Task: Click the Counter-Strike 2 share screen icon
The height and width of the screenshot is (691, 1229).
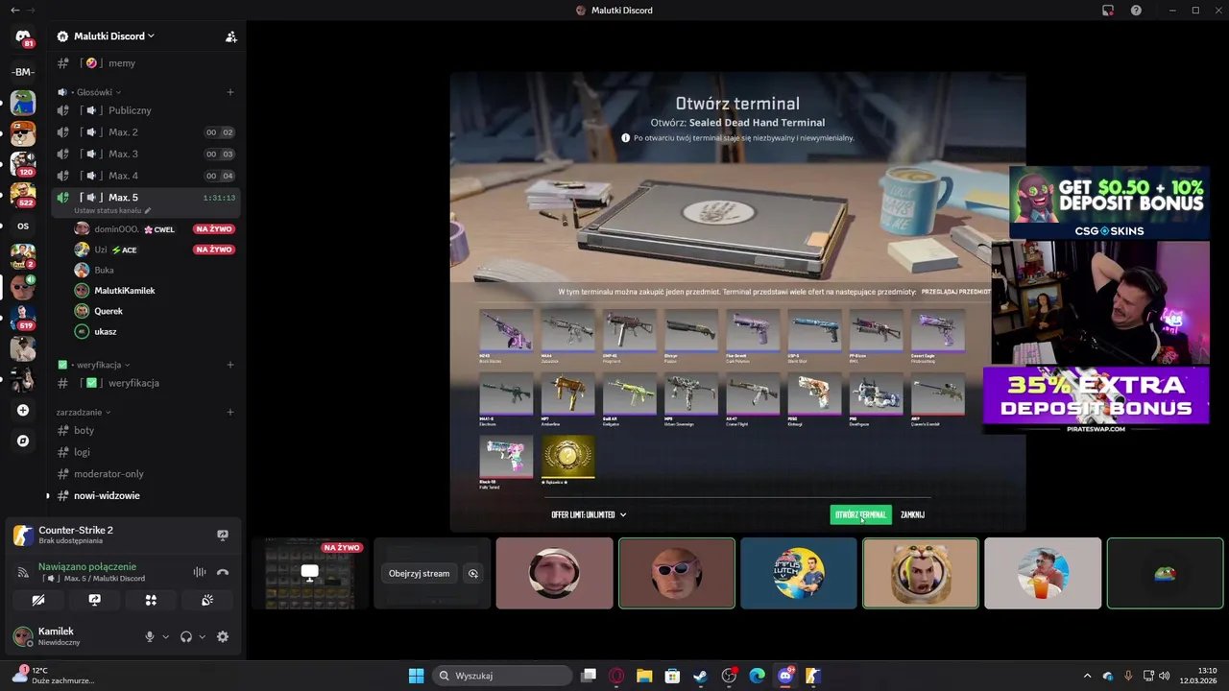Action: (223, 536)
